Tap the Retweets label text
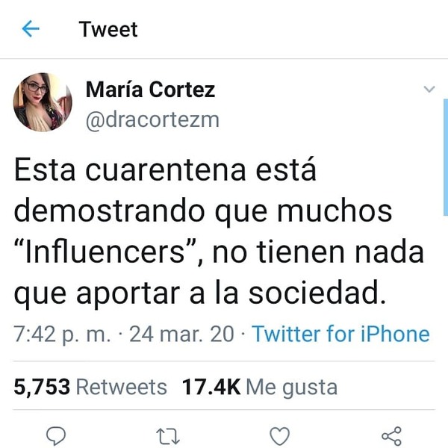 pyautogui.click(x=122, y=387)
